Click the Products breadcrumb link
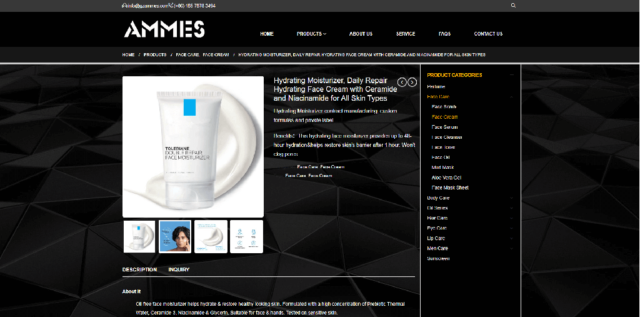 [155, 55]
